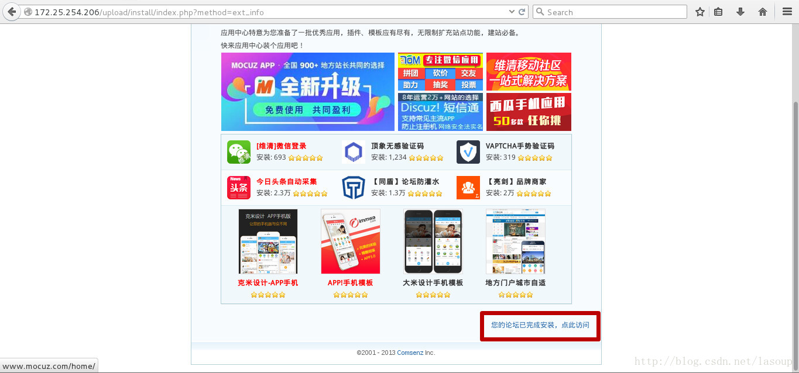
Task: Open the 【亮剑】品牌商家 link
Action: click(x=516, y=182)
